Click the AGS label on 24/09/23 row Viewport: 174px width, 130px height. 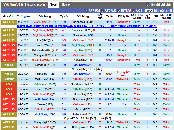(x=9, y=84)
